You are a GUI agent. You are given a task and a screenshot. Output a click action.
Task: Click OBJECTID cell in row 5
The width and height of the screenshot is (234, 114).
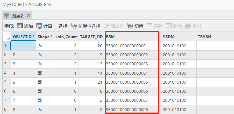24,82
